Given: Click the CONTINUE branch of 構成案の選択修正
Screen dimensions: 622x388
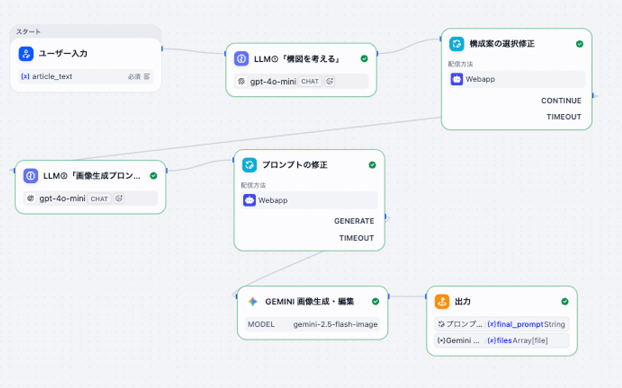Looking at the screenshot, I should 561,100.
